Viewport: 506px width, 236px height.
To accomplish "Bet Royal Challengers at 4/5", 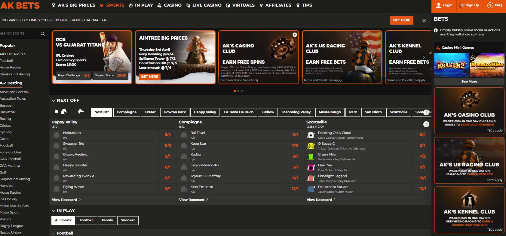I will point(74,76).
